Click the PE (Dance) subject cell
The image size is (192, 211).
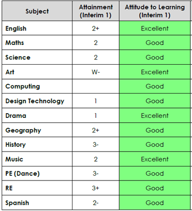(37, 173)
